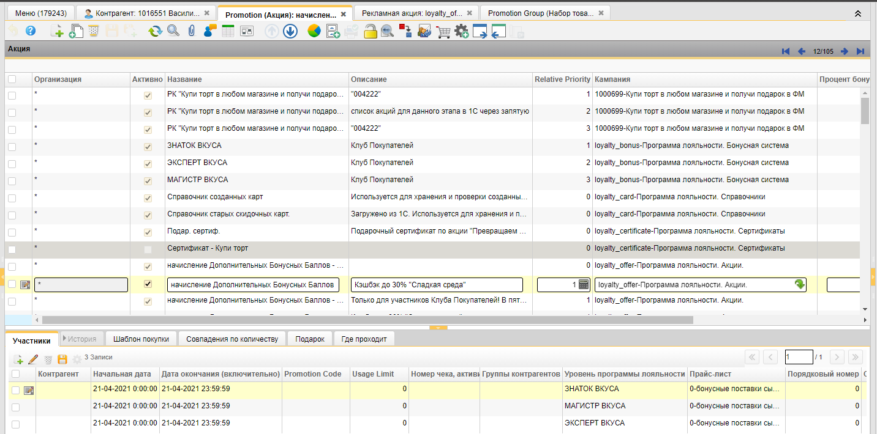Image resolution: width=877 pixels, height=434 pixels.
Task: Open the Подарок tab
Action: pyautogui.click(x=310, y=339)
